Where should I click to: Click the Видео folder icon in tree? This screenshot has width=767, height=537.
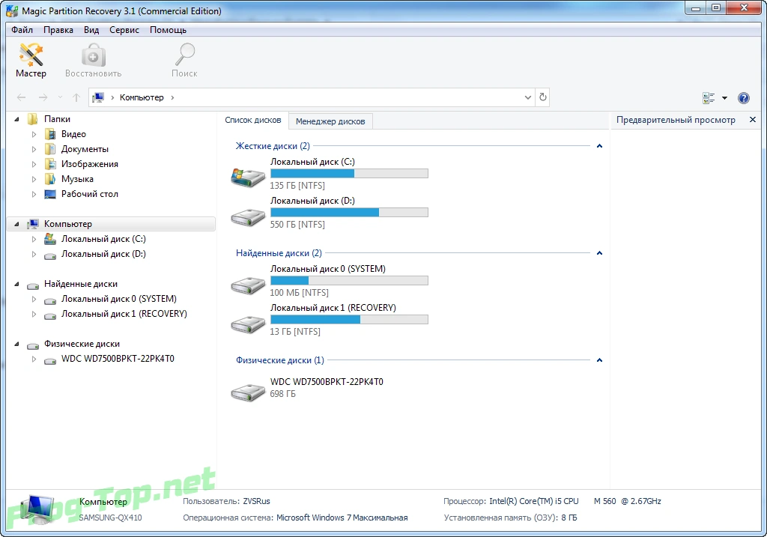(x=50, y=134)
